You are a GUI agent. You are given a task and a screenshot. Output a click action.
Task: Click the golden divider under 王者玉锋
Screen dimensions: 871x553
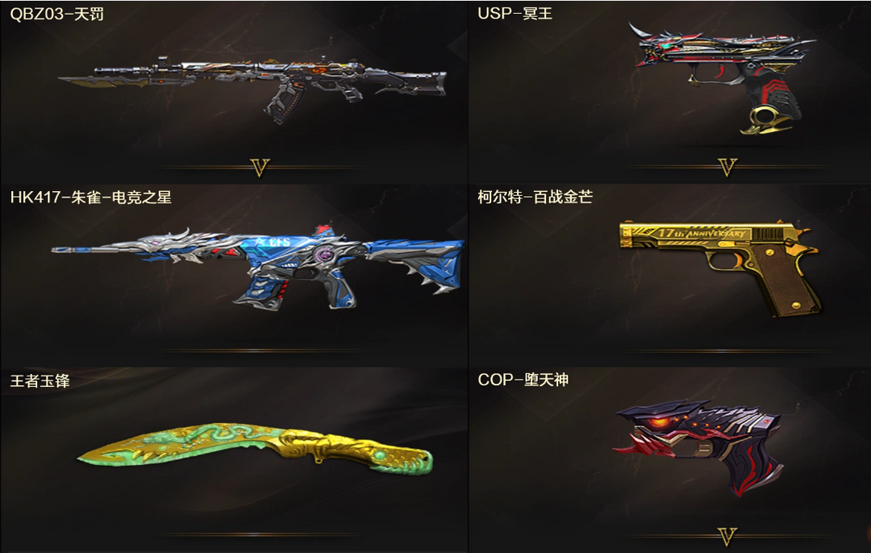[x=260, y=534]
